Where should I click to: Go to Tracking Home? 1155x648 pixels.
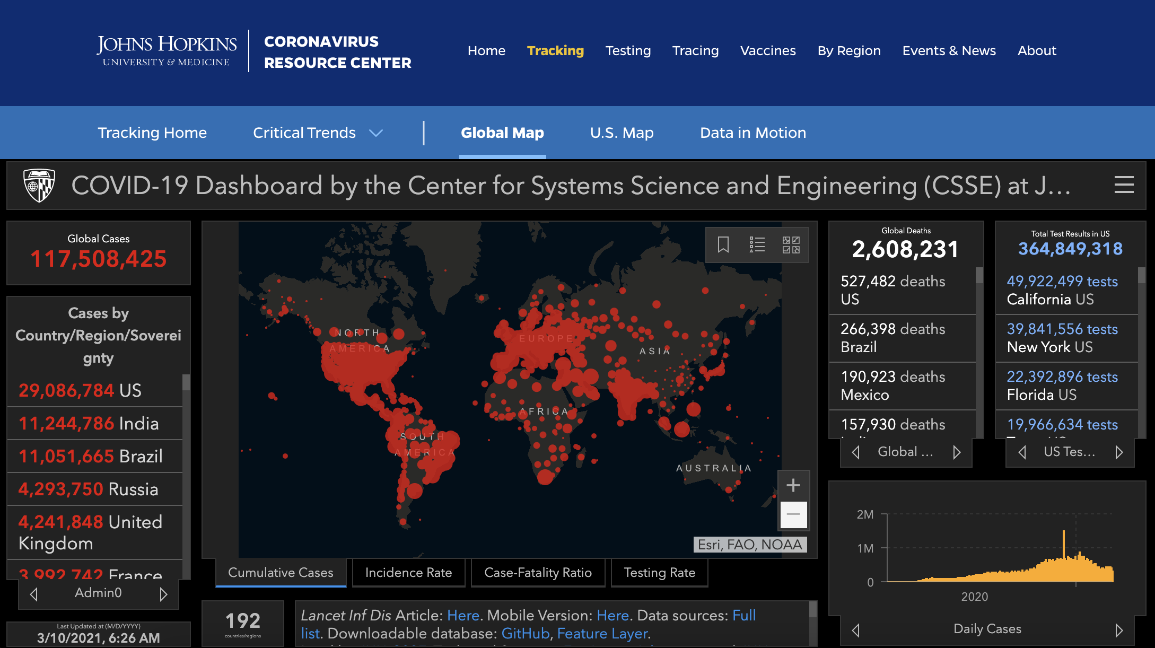pyautogui.click(x=152, y=133)
